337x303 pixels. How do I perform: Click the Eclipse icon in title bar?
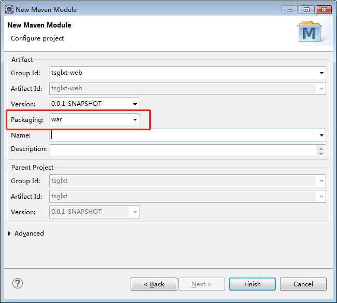pos(9,9)
